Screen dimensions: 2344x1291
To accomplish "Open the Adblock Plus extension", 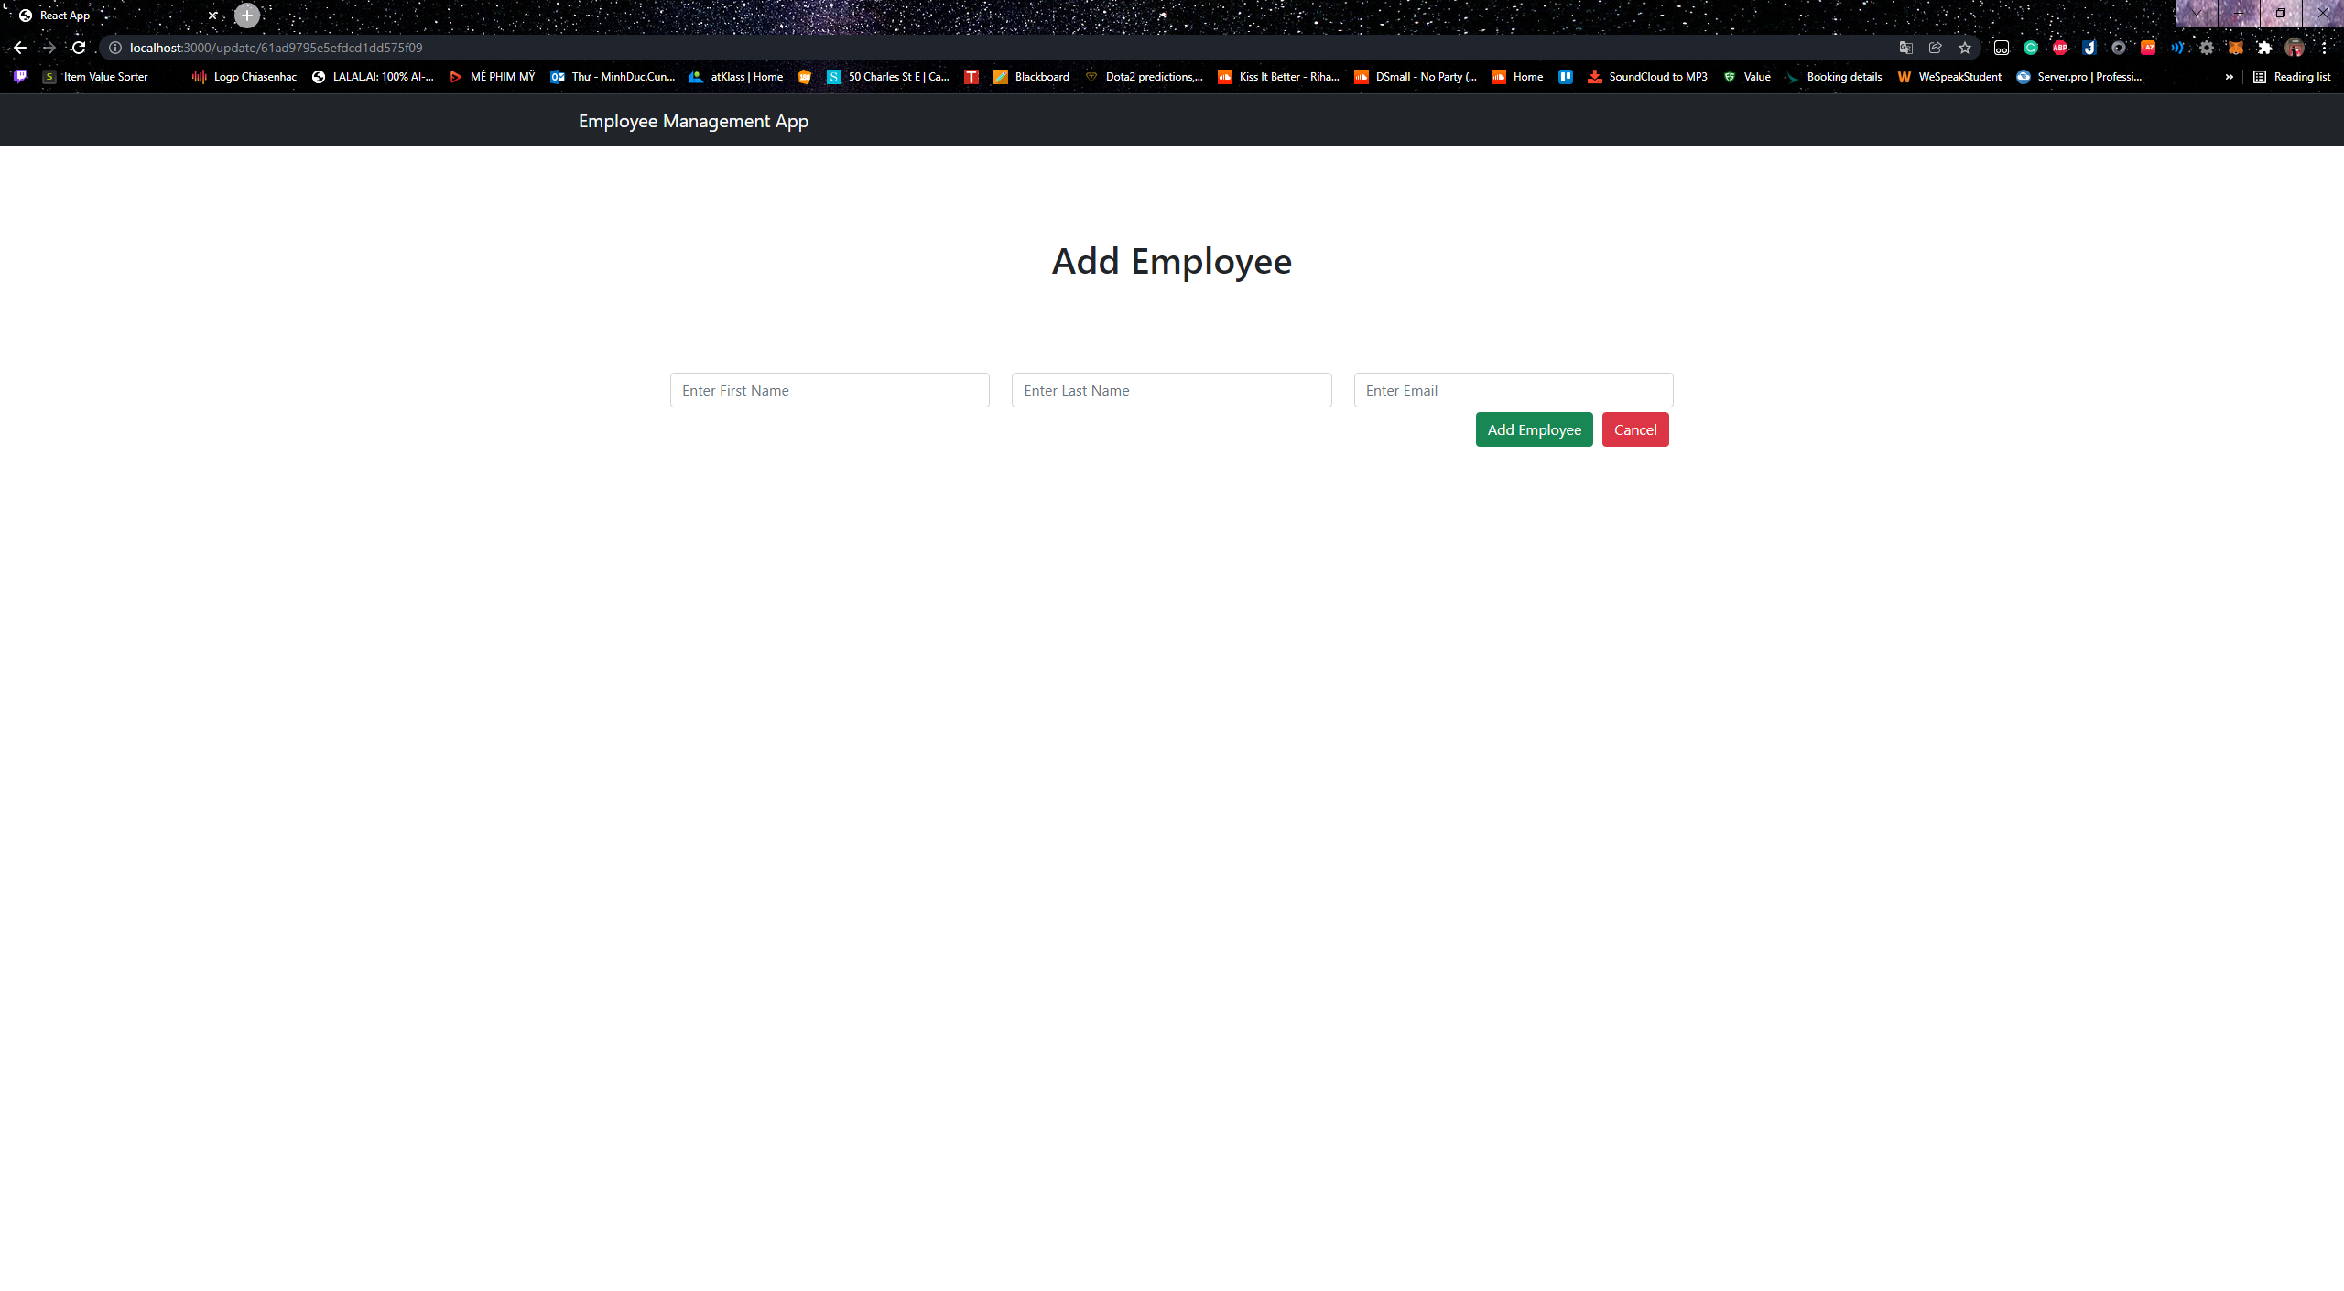I will coord(2060,48).
